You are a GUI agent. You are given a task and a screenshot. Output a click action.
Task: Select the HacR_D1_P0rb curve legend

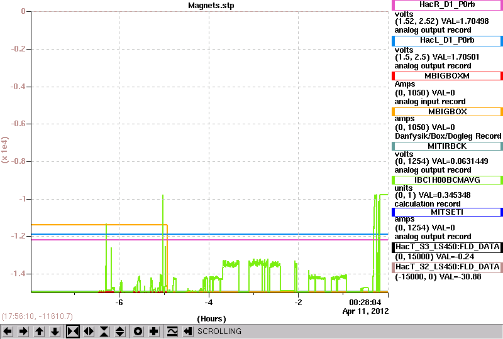[447, 5]
